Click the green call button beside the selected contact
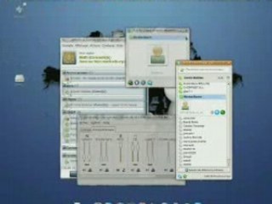The width and height of the screenshot is (272, 204). tap(223, 112)
